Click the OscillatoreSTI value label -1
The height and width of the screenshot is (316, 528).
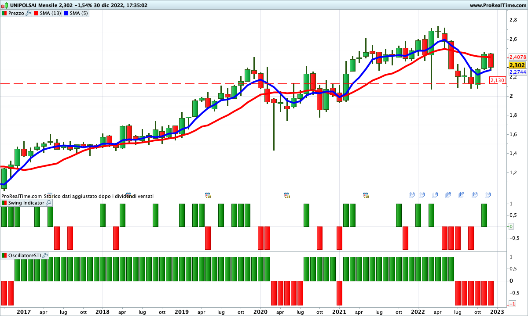point(513,304)
